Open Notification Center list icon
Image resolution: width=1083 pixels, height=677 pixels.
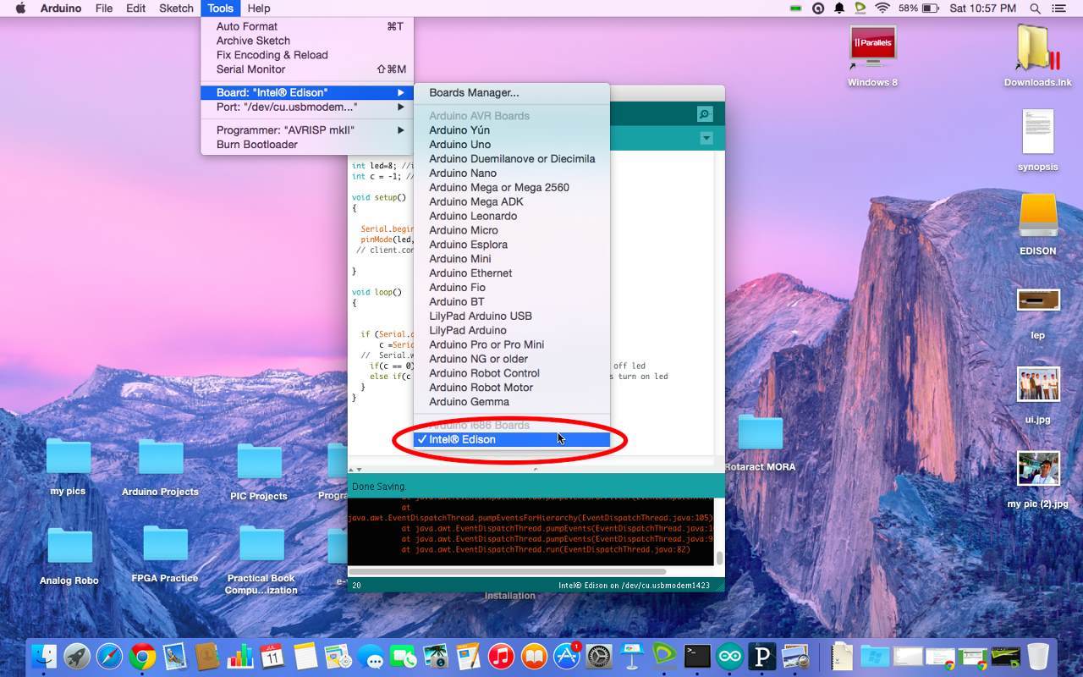pyautogui.click(x=1059, y=8)
